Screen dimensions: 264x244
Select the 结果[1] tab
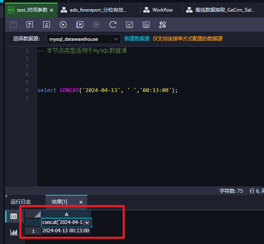pos(59,202)
